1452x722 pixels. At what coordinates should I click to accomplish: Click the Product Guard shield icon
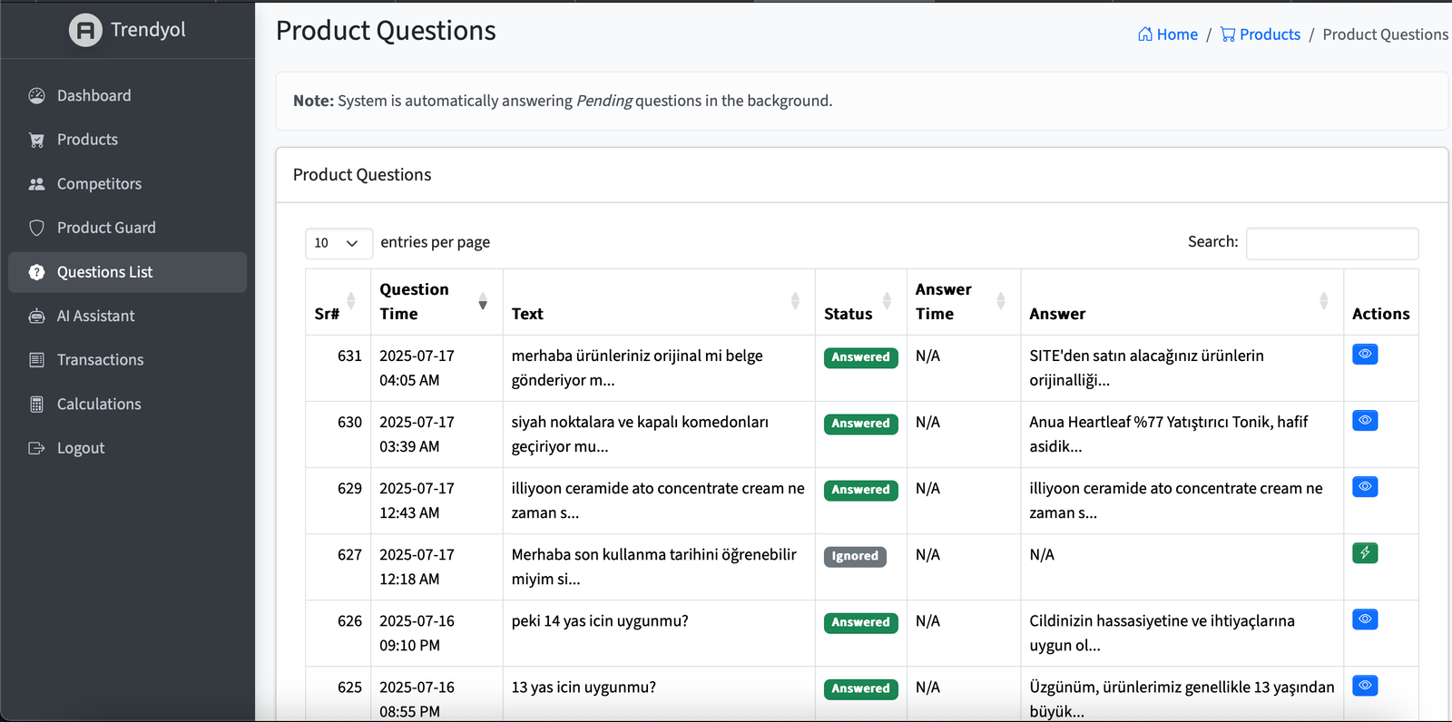coord(36,228)
